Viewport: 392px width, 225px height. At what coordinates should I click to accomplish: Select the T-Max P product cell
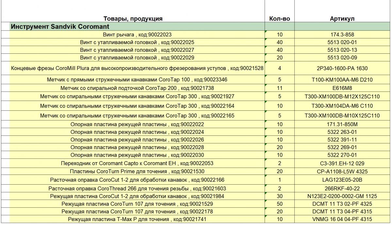(137, 219)
